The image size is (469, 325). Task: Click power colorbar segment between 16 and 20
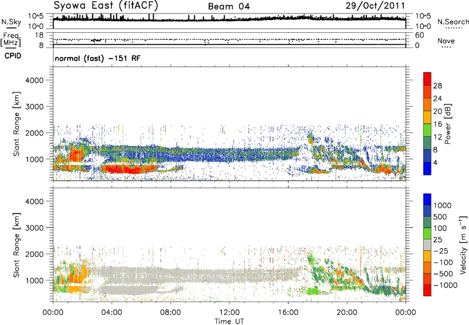point(427,117)
